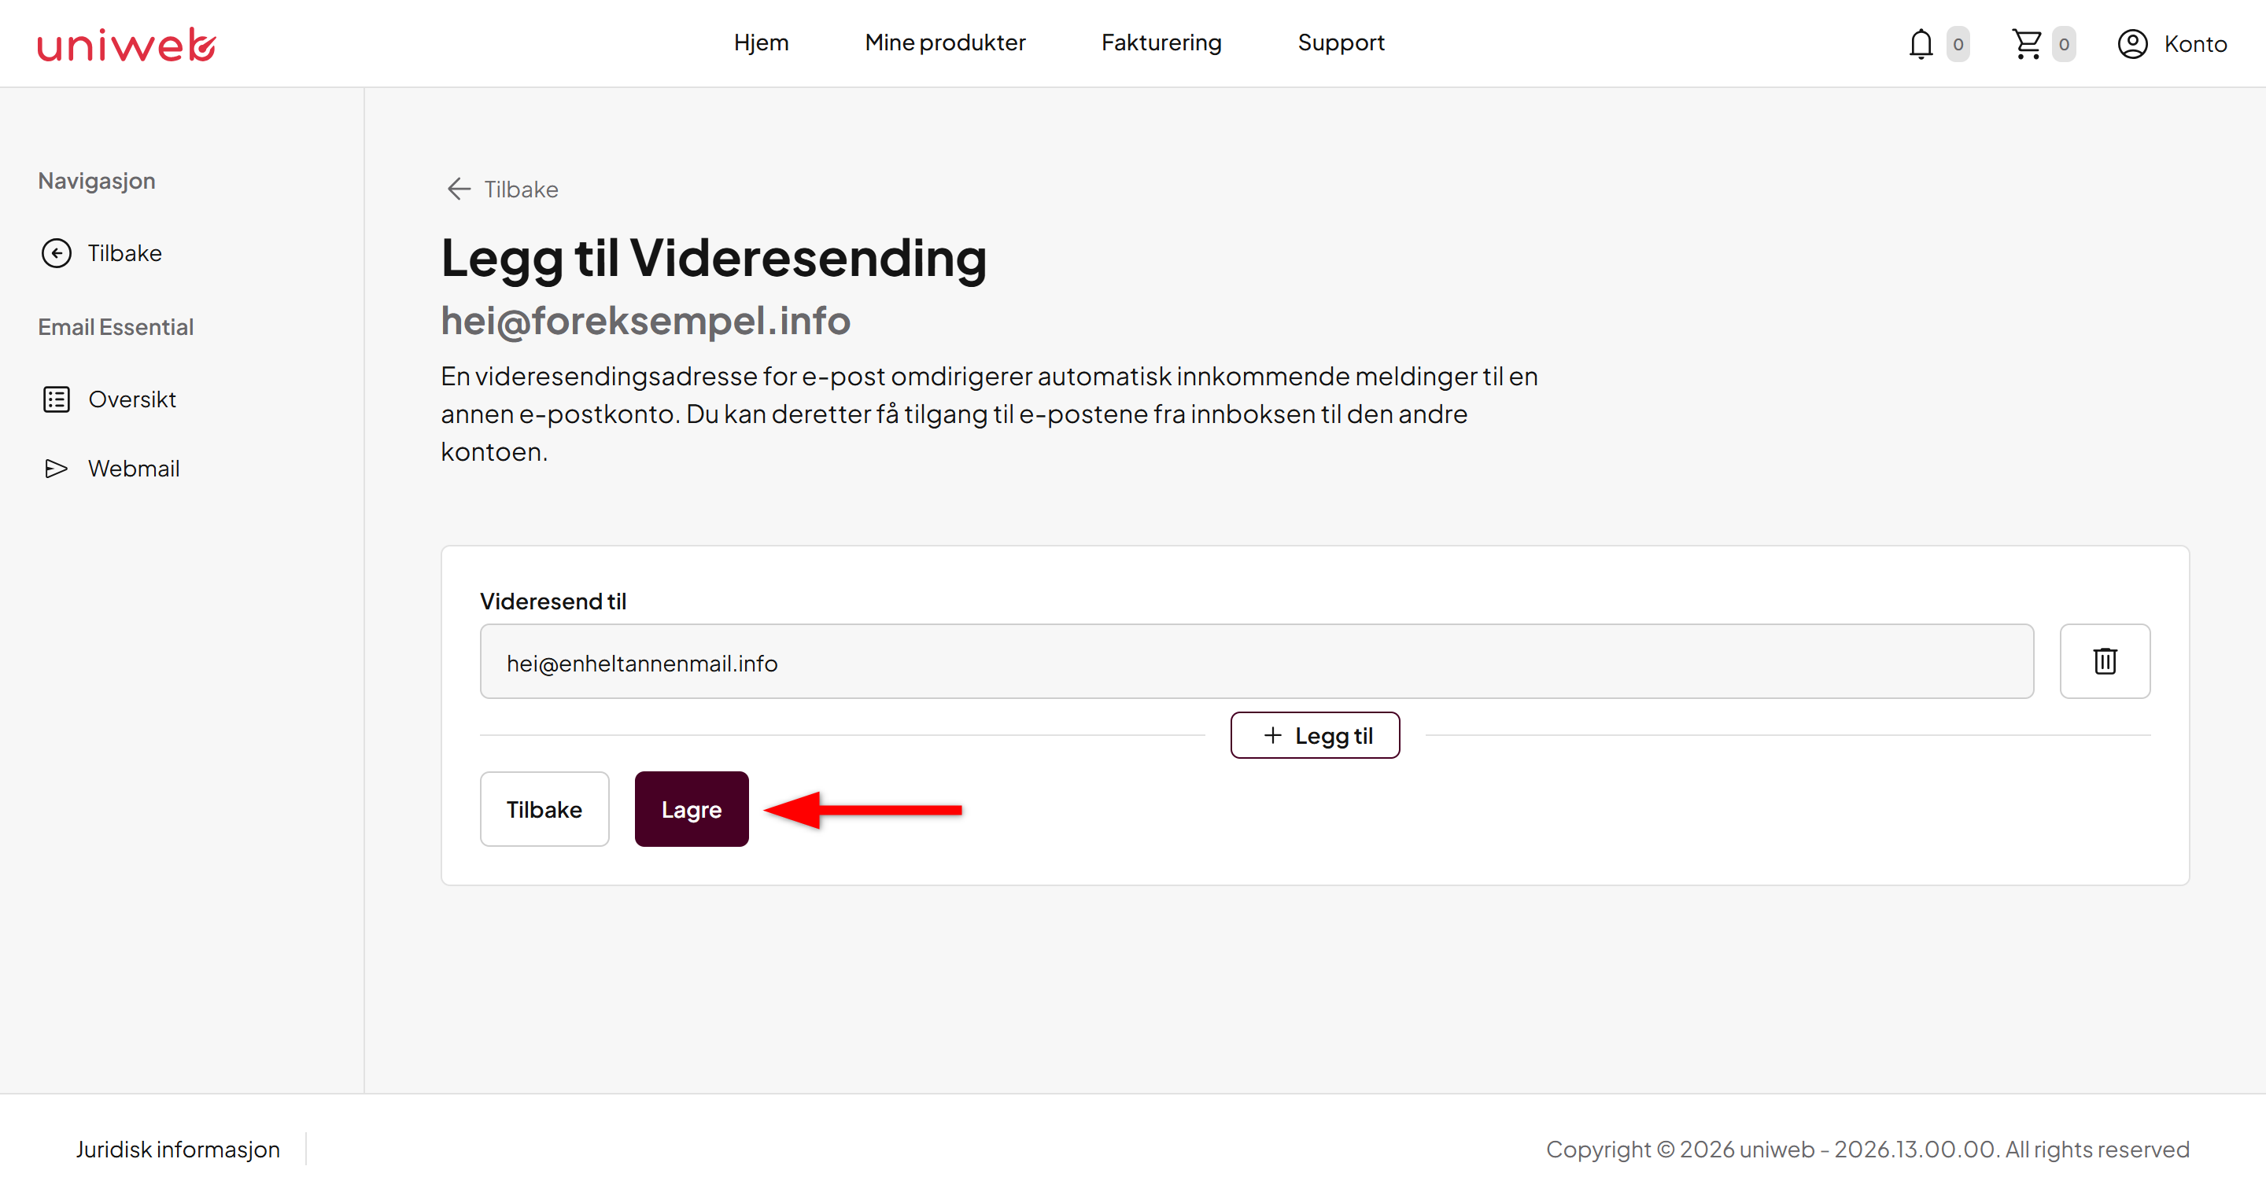This screenshot has height=1203, width=2266.
Task: Open Mine produkter in top navigation
Action: [945, 42]
